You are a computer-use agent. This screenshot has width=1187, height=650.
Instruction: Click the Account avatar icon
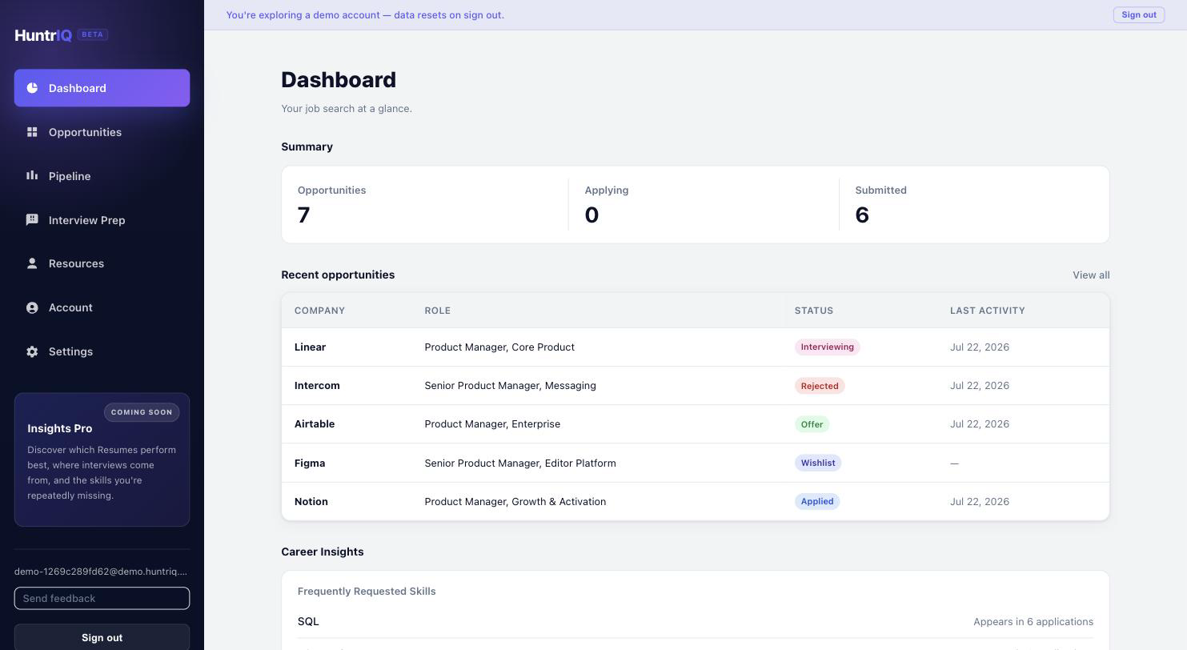tap(32, 307)
